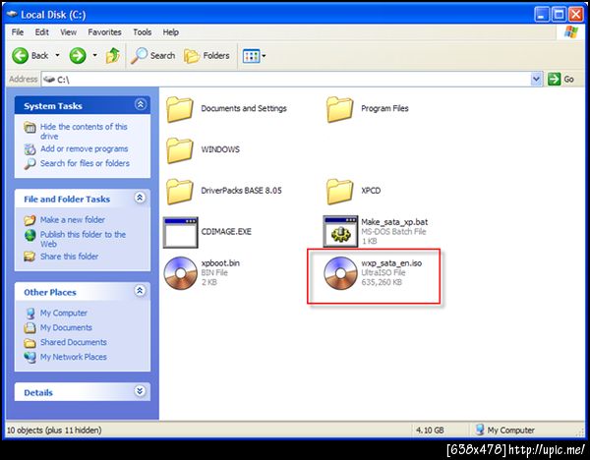Toggle the Folders pane icon
Viewport: 590px width, 460px height.
click(x=192, y=56)
